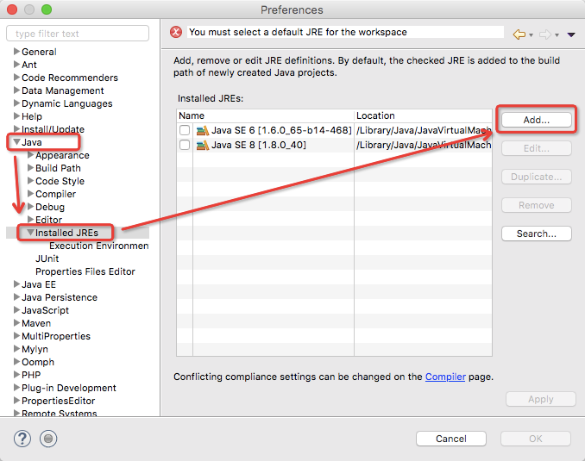The height and width of the screenshot is (461, 585).
Task: Click the Add... button
Action: coord(536,120)
